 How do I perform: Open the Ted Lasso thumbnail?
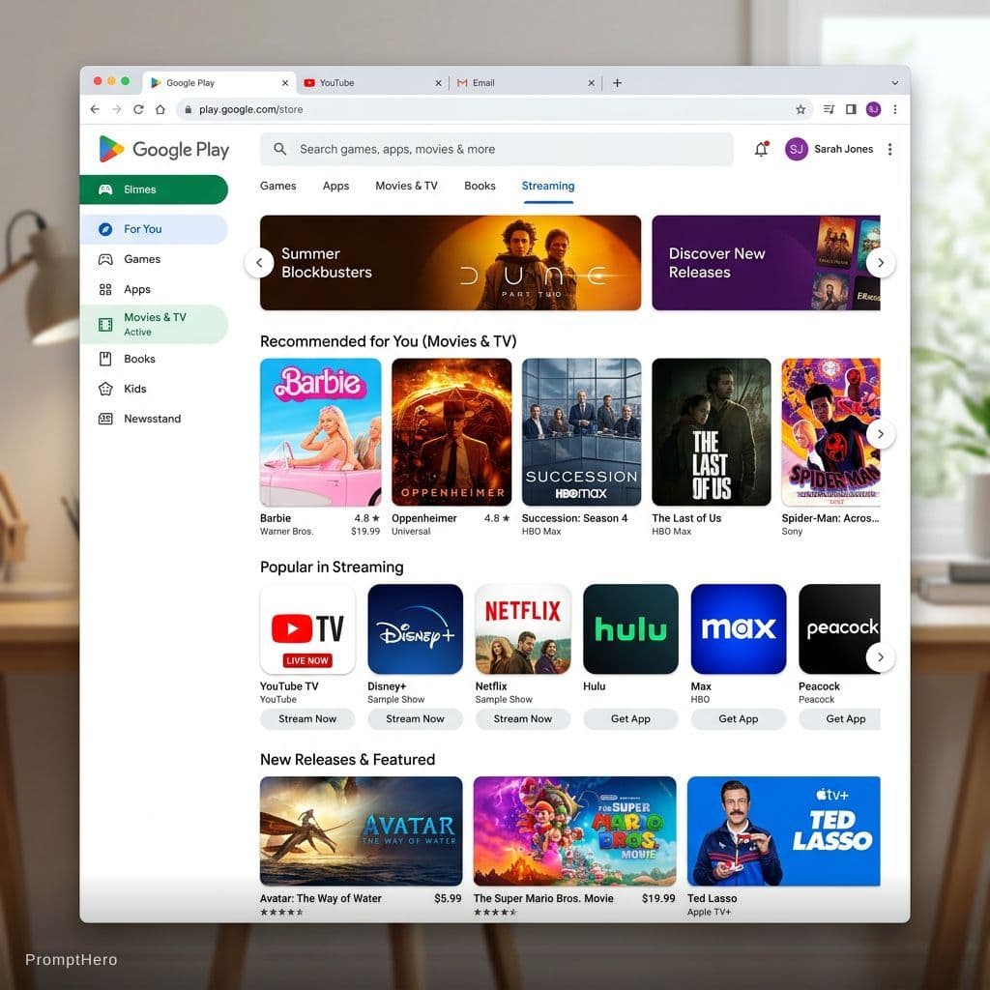coord(783,830)
